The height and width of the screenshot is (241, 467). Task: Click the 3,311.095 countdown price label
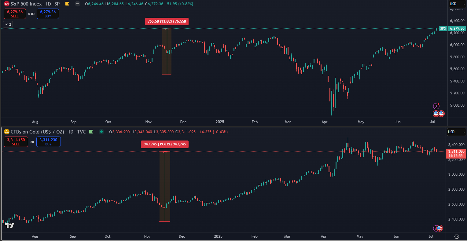457,153
